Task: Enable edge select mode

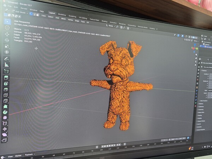Action: click(34, 14)
